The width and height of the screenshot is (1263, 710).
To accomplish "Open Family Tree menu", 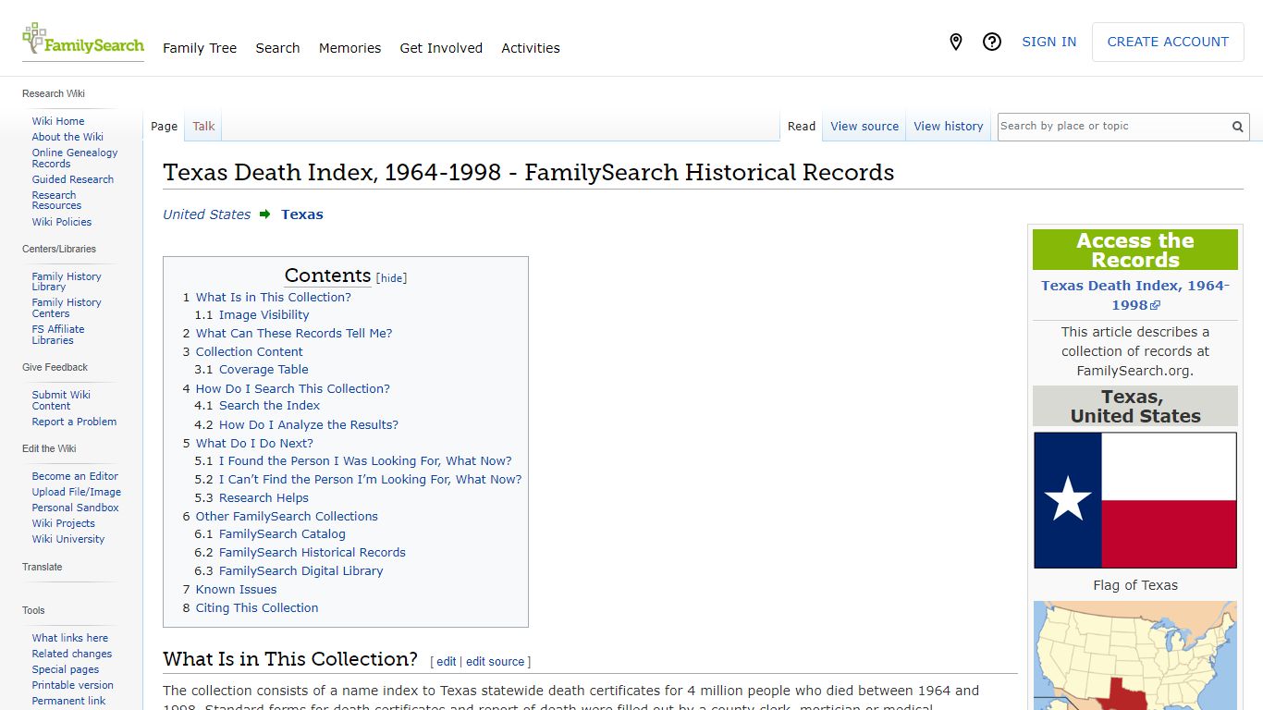I will (x=200, y=48).
